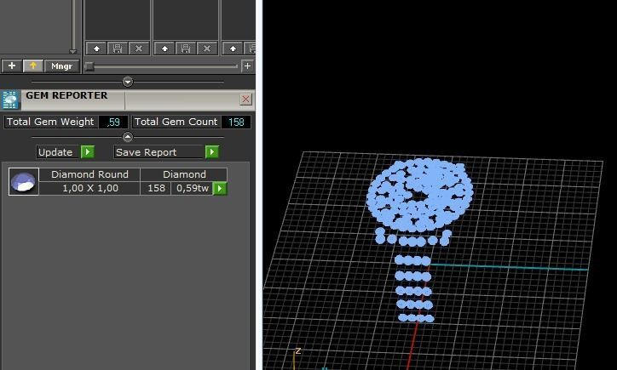This screenshot has height=370, width=617.
Task: Click the 158 quantity cell in gem row
Action: pos(156,188)
